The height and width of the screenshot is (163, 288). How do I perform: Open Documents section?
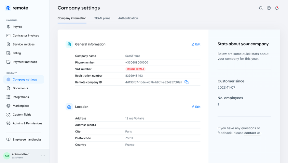pos(21,88)
